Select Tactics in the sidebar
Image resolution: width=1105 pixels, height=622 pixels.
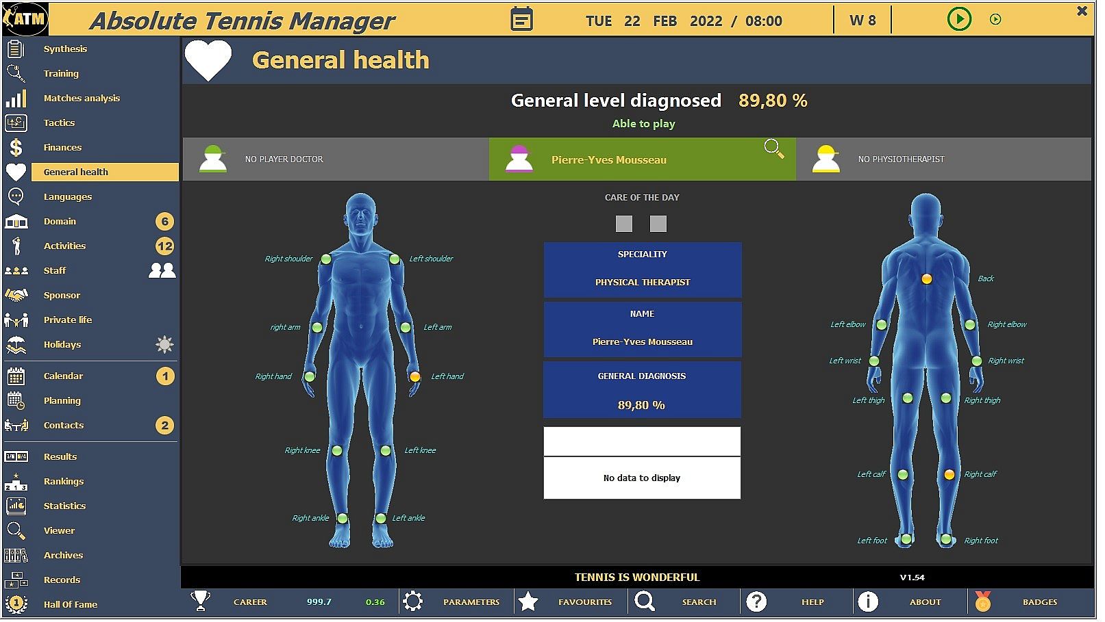[x=60, y=123]
